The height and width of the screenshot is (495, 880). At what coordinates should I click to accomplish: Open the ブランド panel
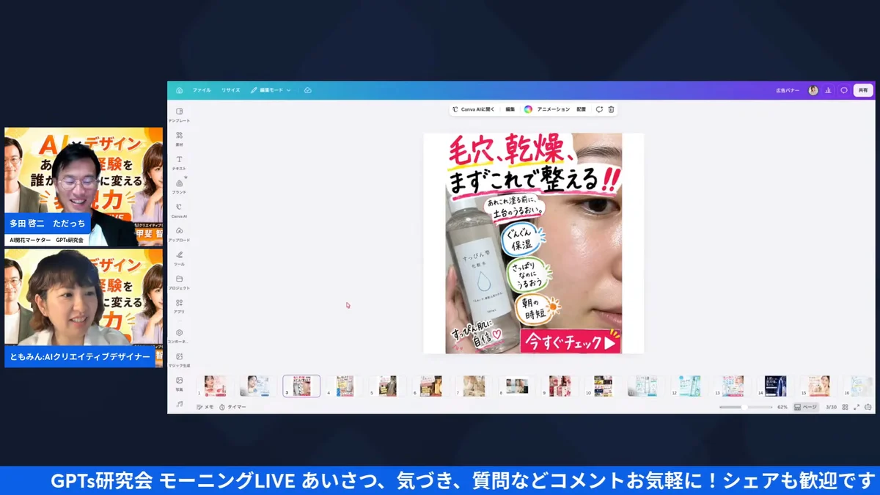point(179,186)
